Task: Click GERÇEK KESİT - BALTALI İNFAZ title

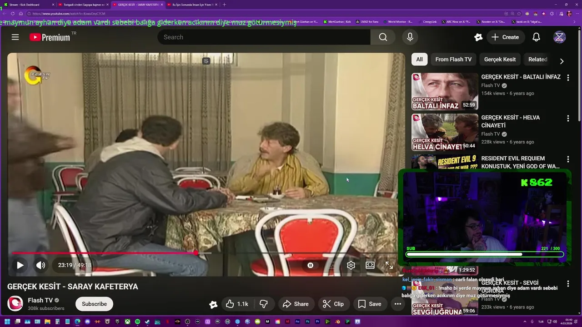Action: pos(521,77)
